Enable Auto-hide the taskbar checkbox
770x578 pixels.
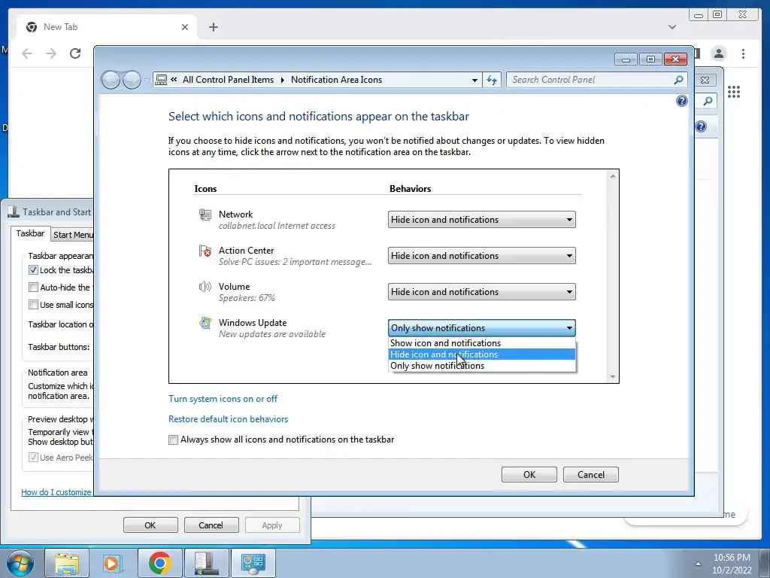[x=33, y=287]
